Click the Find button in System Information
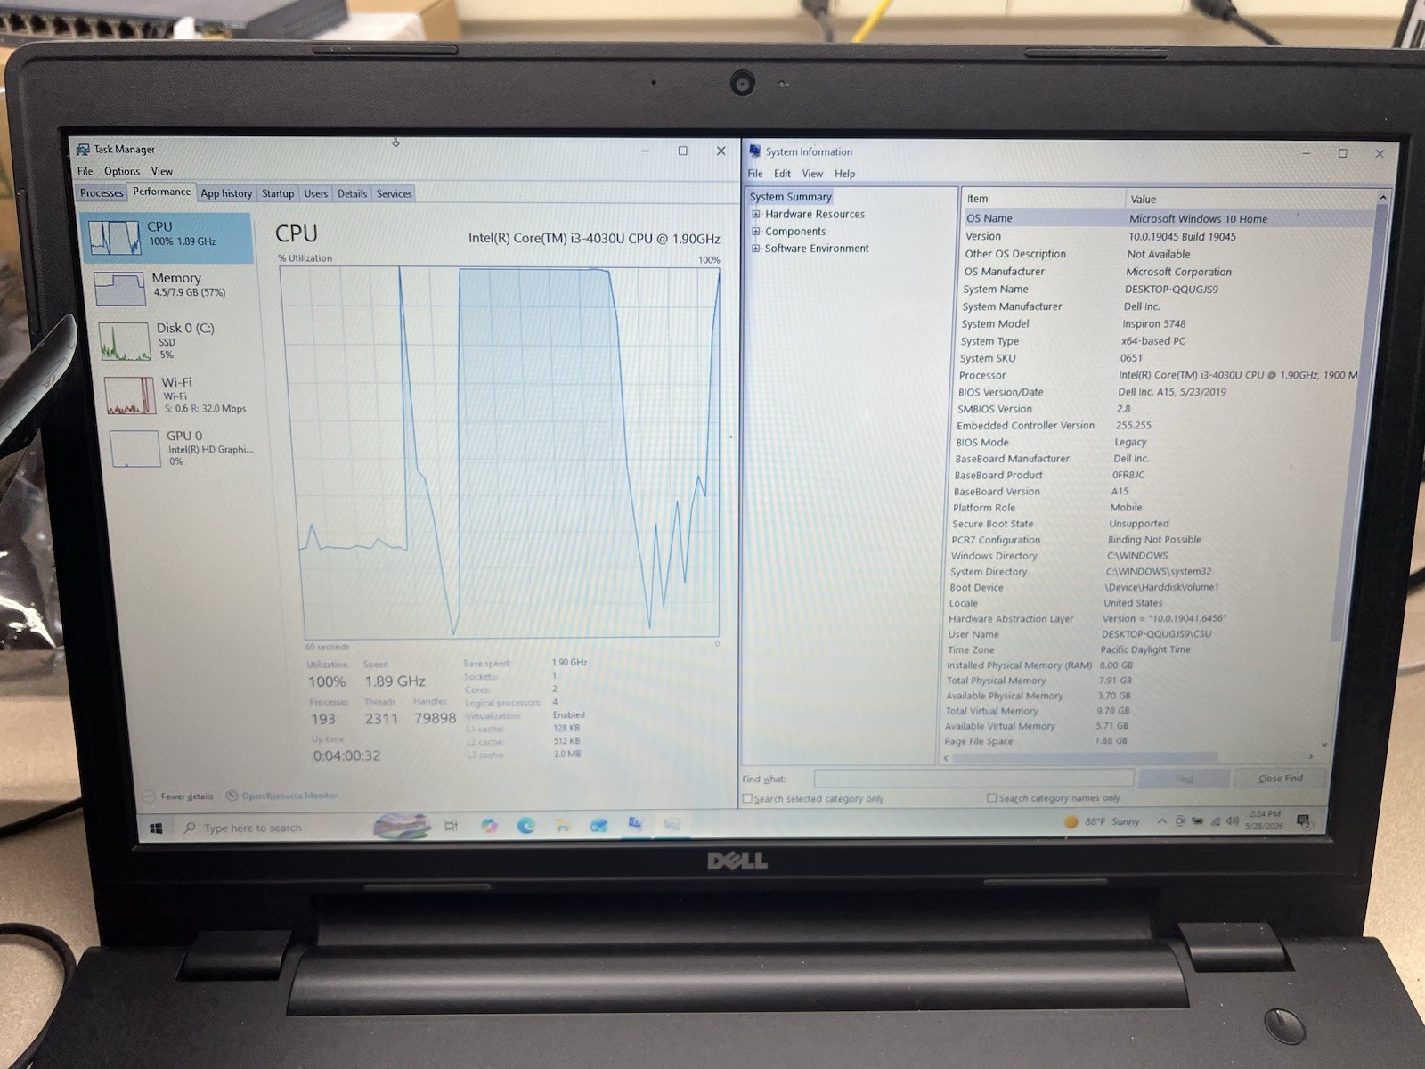Image resolution: width=1425 pixels, height=1069 pixels. (x=1184, y=779)
